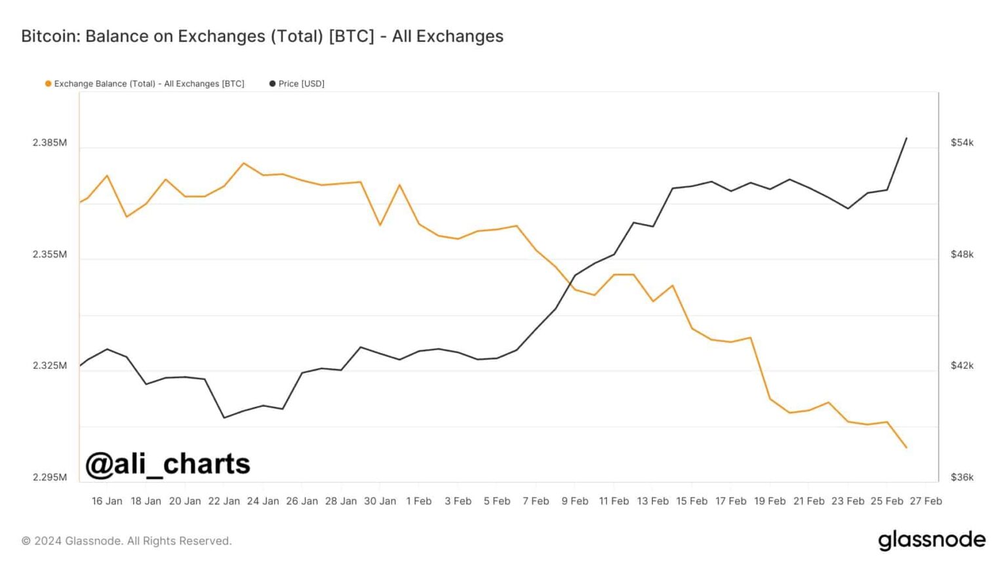Click the 2.385M left axis label
The width and height of the screenshot is (1007, 566).
point(50,143)
